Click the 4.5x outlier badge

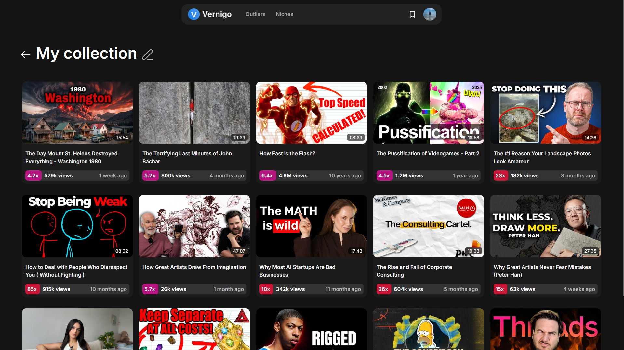pos(384,175)
